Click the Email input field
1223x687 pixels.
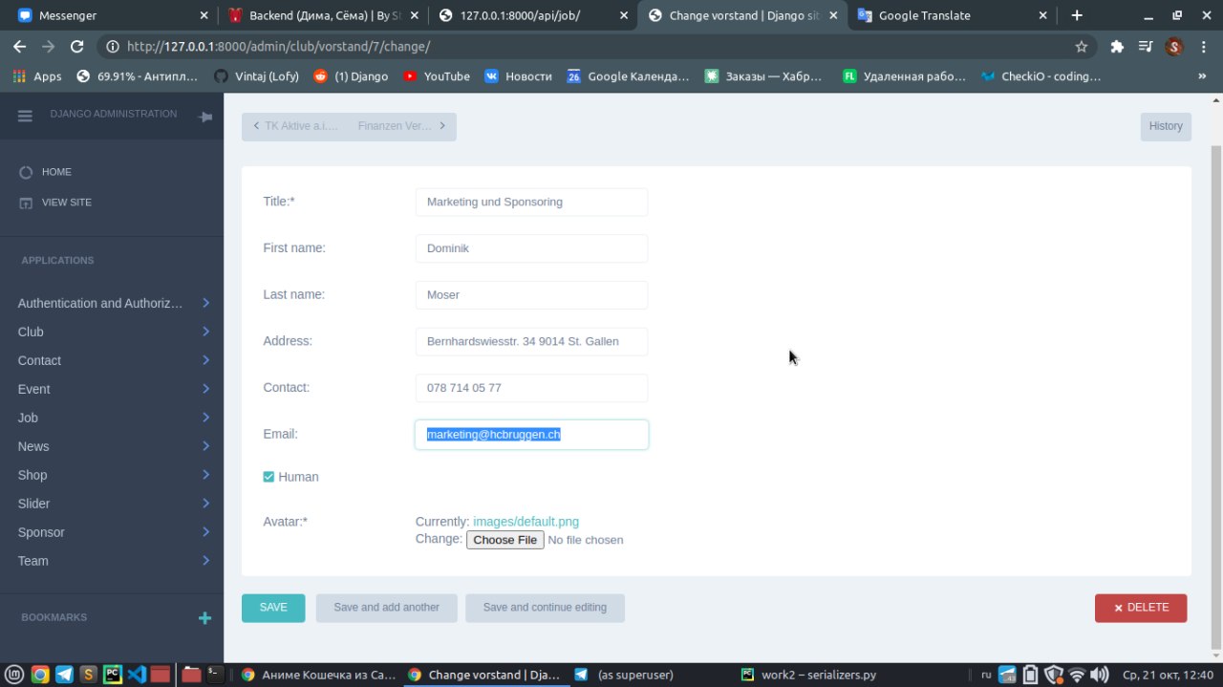coord(531,435)
